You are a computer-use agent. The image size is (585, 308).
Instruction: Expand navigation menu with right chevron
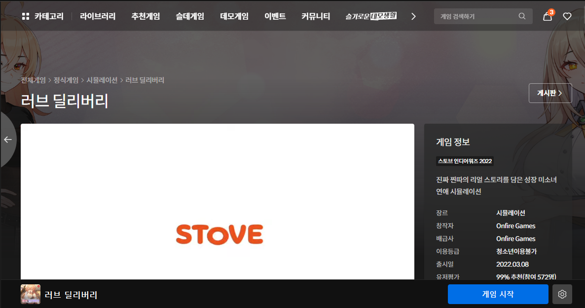click(413, 16)
